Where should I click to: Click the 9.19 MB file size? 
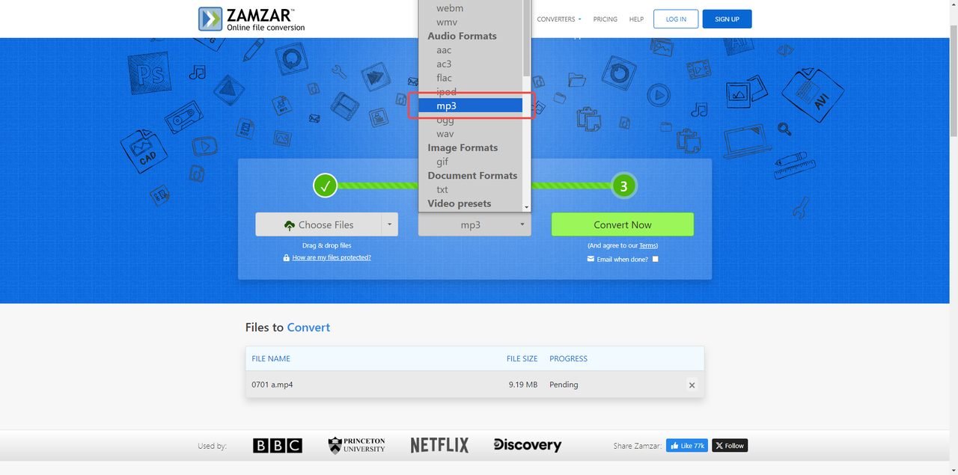coord(523,384)
